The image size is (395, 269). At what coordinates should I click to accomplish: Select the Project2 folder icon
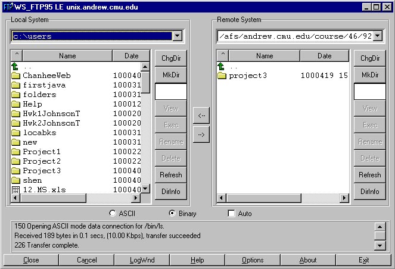coord(15,161)
